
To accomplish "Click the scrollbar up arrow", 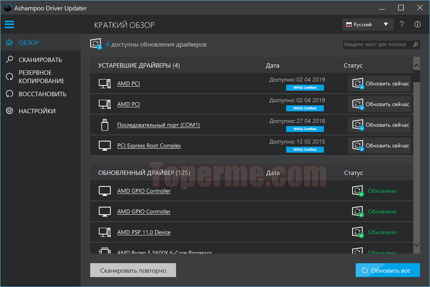I will (x=416, y=65).
